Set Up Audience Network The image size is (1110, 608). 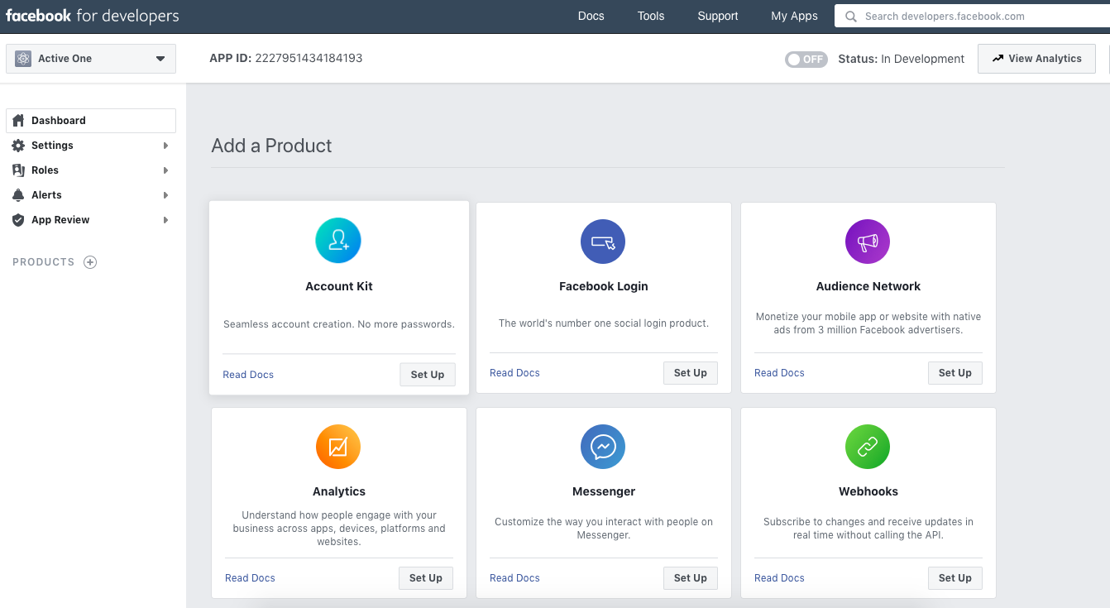click(955, 373)
